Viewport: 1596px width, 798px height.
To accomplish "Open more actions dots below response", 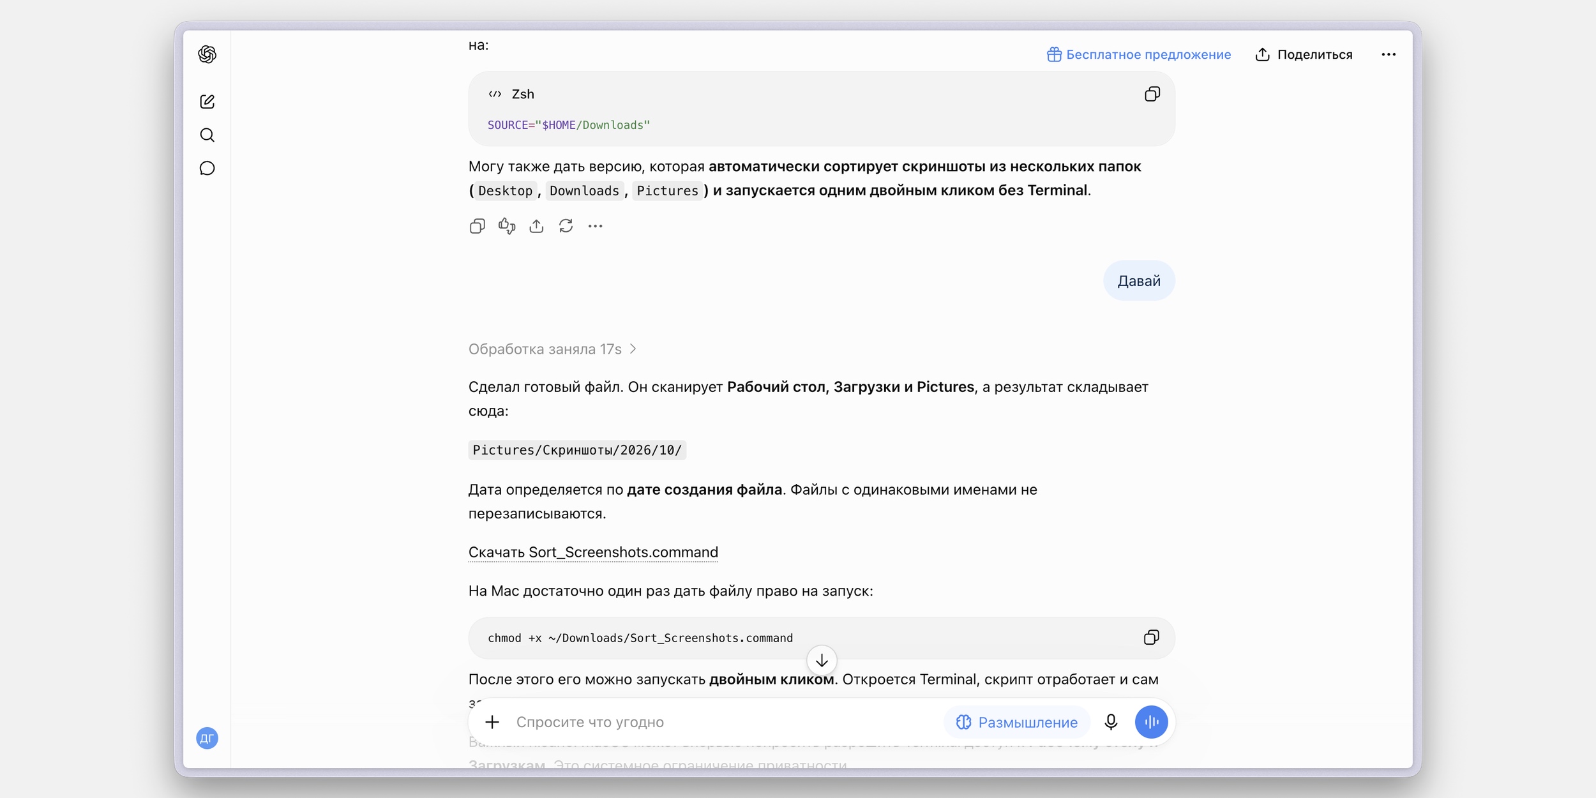I will pyautogui.click(x=595, y=226).
